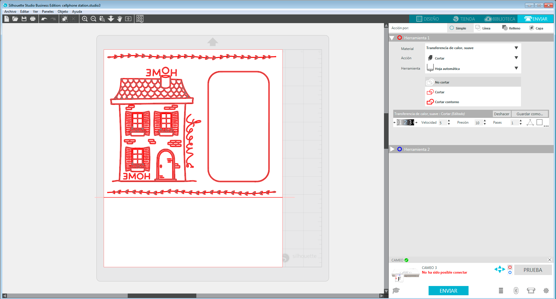
Task: Zoom in with magnifier plus icon
Action: pyautogui.click(x=85, y=19)
